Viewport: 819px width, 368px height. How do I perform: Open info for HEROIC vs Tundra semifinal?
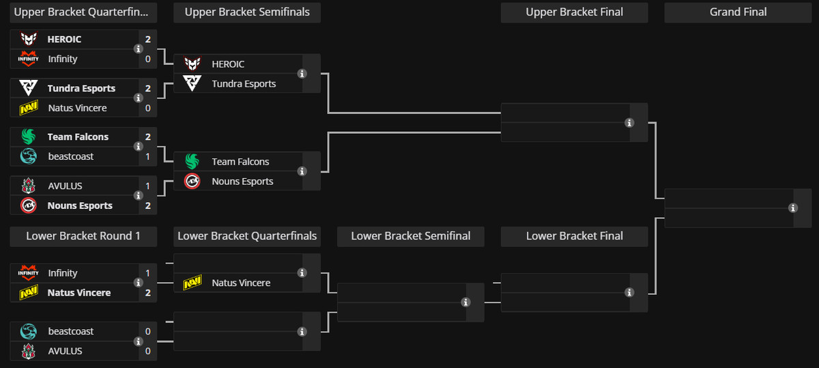pyautogui.click(x=302, y=74)
